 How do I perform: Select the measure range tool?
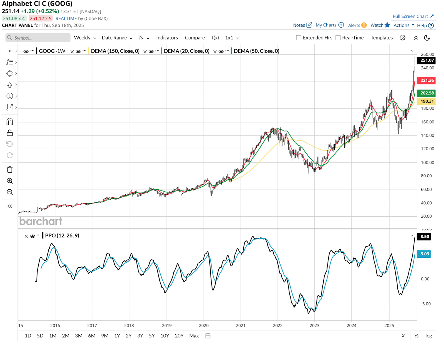click(10, 107)
